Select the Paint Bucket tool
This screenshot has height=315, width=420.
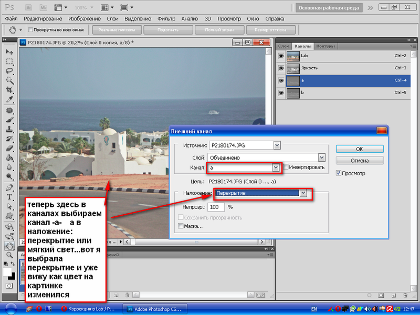[9, 157]
